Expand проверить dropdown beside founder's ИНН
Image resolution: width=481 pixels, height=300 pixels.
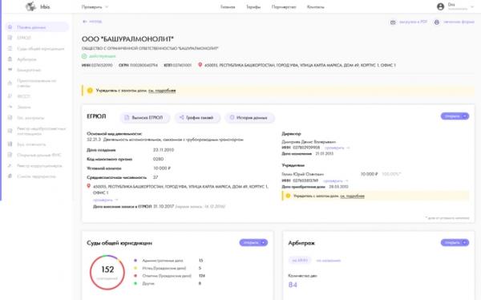pos(346,180)
